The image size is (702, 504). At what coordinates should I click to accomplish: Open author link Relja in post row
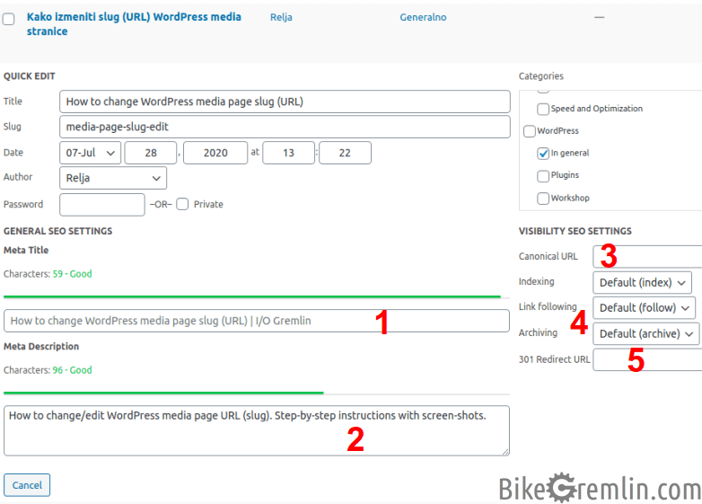[281, 17]
